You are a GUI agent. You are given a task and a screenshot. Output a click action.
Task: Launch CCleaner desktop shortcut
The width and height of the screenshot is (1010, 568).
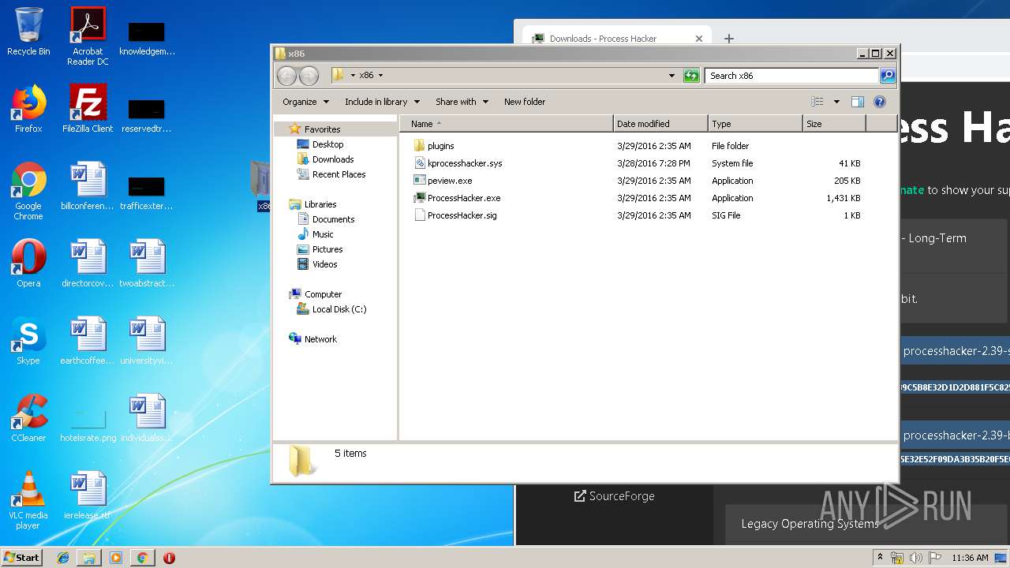click(28, 418)
